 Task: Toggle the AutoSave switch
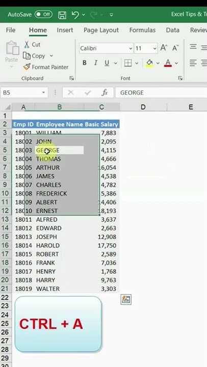tap(43, 14)
